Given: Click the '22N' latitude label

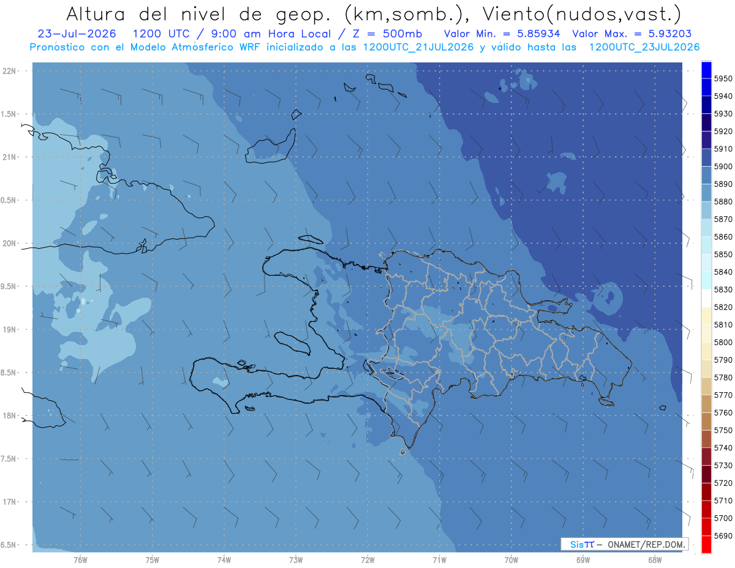Looking at the screenshot, I should tap(9, 71).
